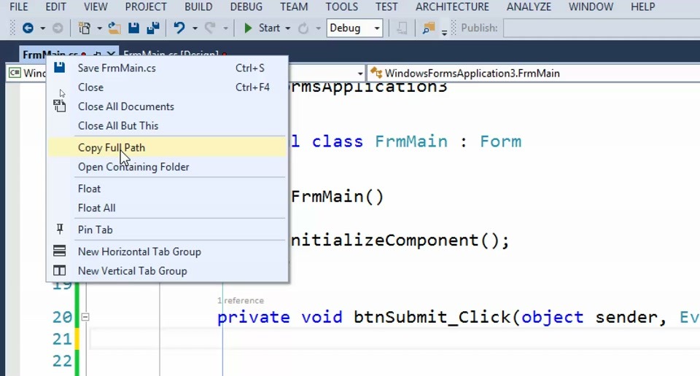Image resolution: width=700 pixels, height=376 pixels.
Task: Select Copy Full Path menu entry
Action: click(168, 148)
